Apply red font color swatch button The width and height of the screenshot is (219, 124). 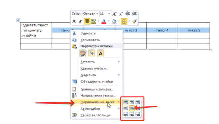click(104, 21)
